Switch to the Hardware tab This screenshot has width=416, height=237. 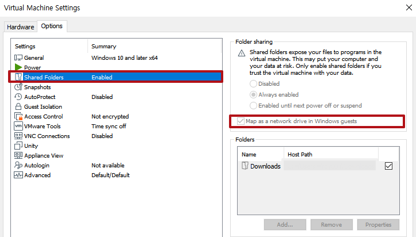(x=21, y=27)
